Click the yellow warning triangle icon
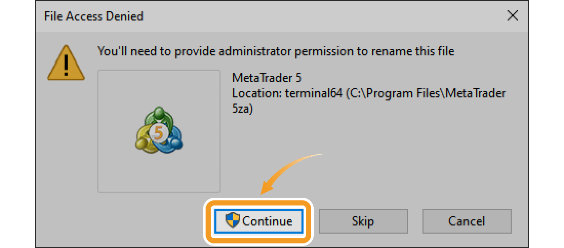 tap(66, 63)
